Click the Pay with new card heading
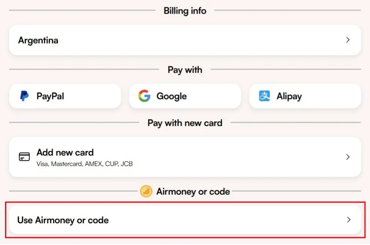Image resolution: width=370 pixels, height=245 pixels. pyautogui.click(x=185, y=123)
